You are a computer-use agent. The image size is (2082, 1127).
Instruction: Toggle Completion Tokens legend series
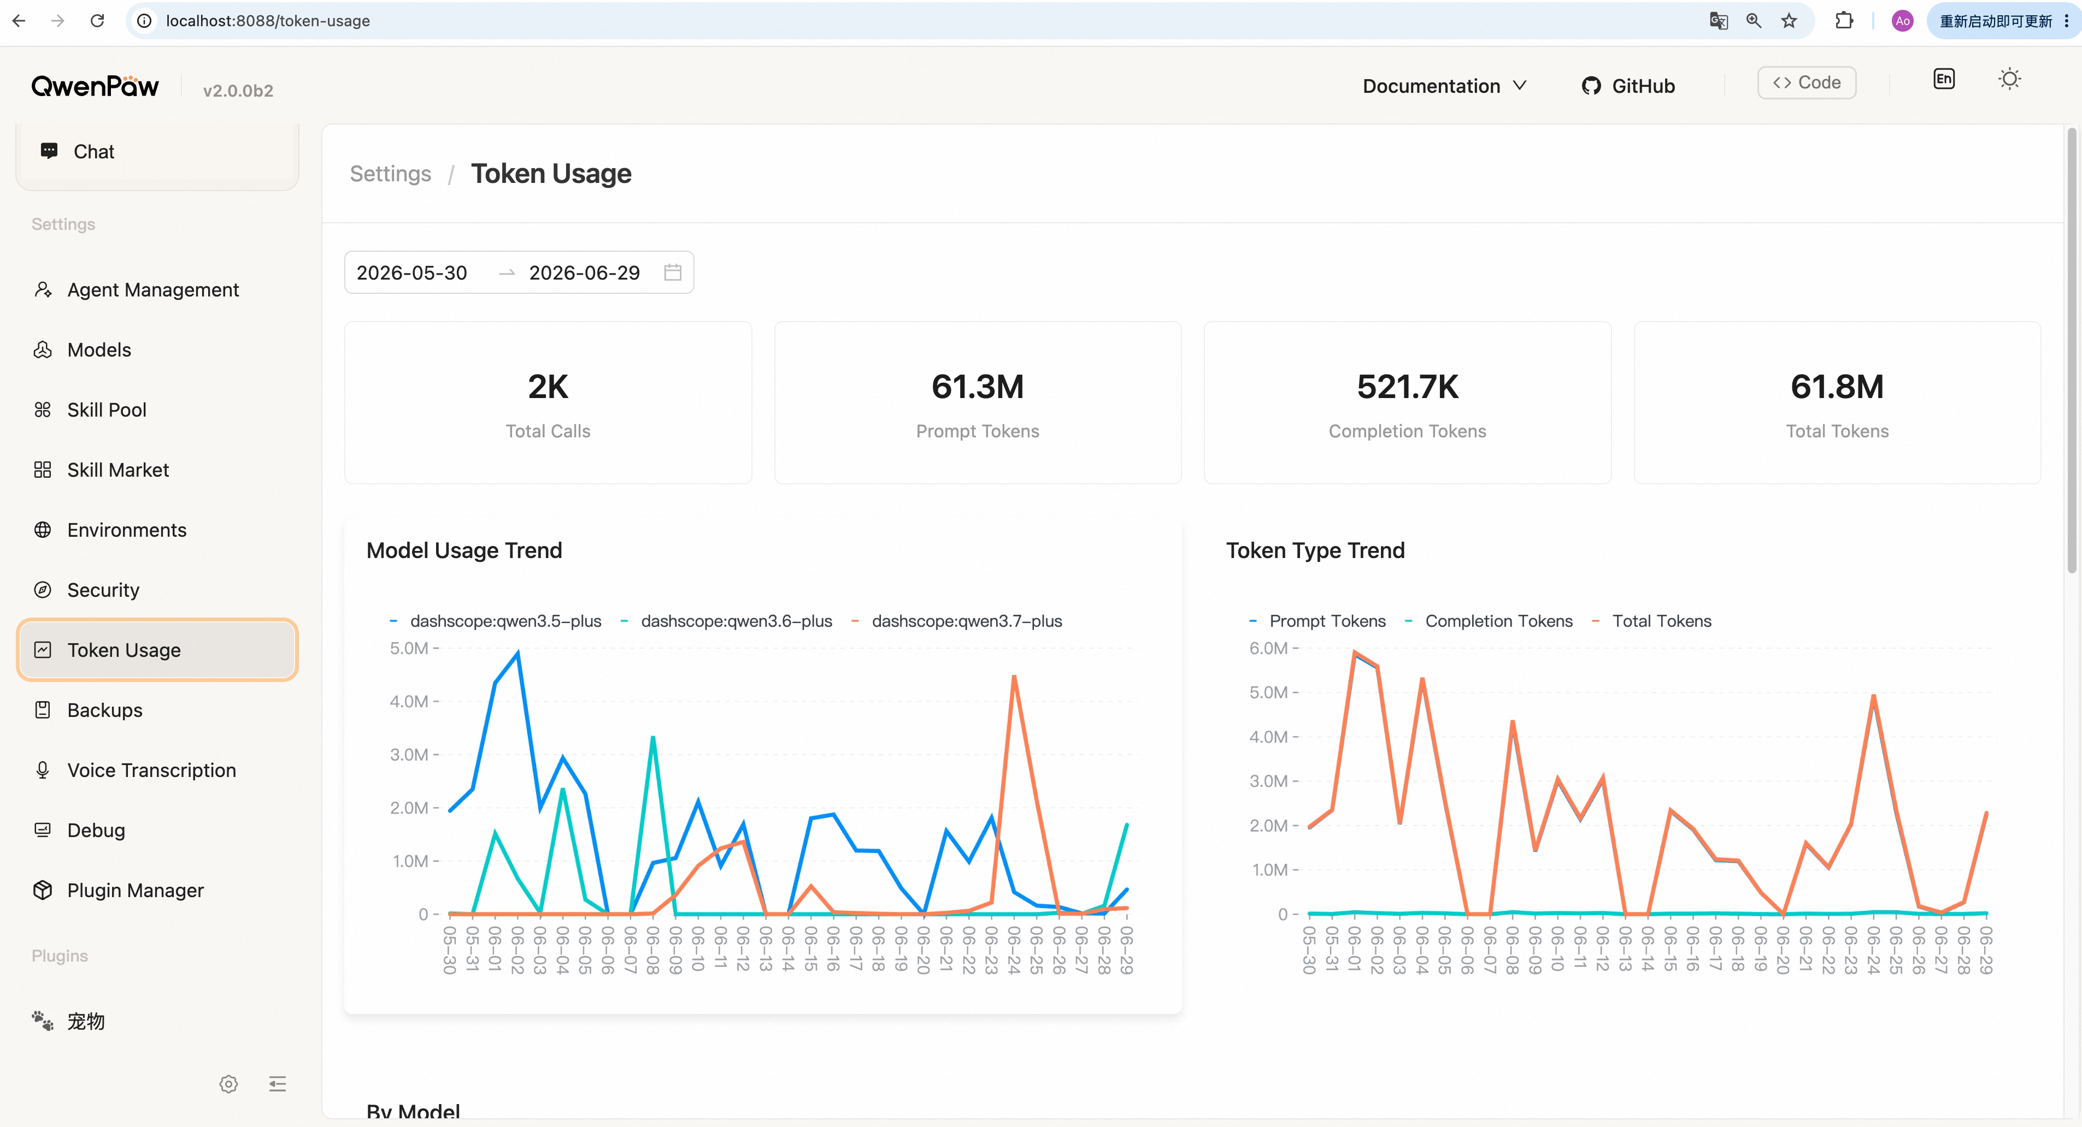pyautogui.click(x=1489, y=621)
